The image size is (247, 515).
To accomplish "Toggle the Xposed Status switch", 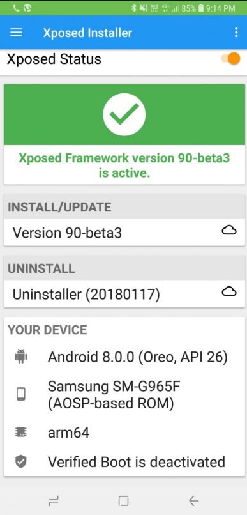I will [x=231, y=59].
